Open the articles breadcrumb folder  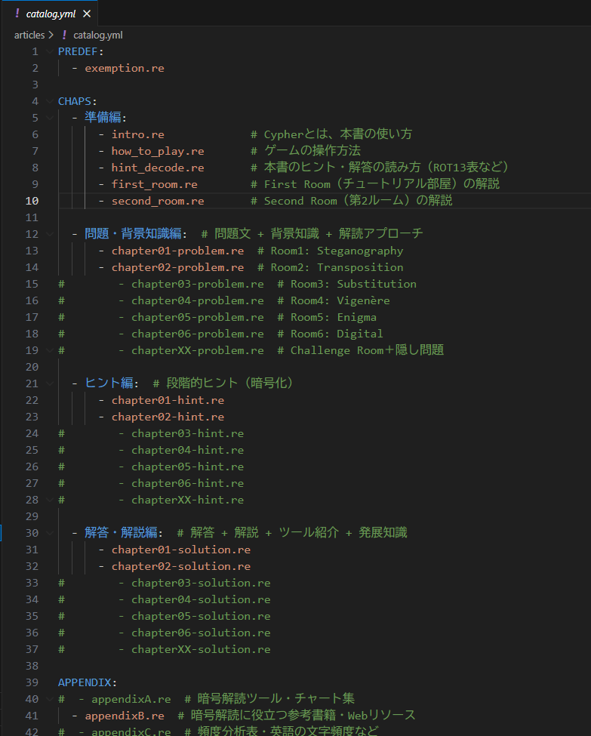[29, 35]
